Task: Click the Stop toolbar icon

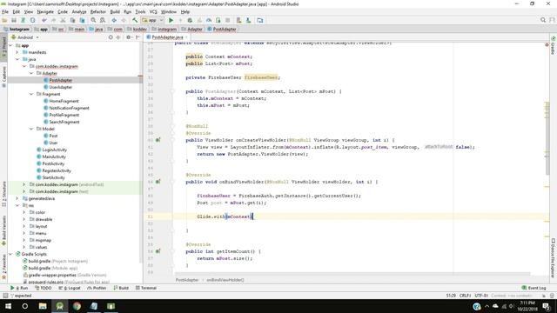Action: 228,20
